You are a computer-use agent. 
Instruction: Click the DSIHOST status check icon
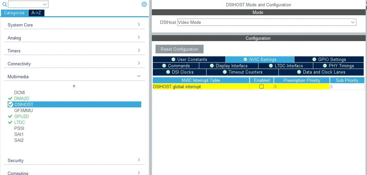pos(11,104)
